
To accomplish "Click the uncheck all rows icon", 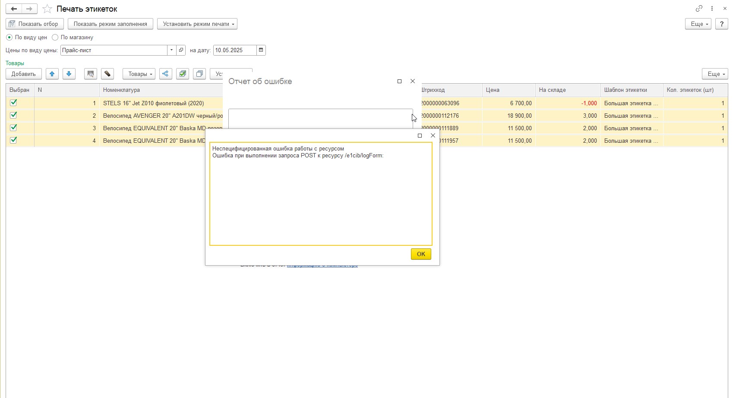I will click(199, 74).
